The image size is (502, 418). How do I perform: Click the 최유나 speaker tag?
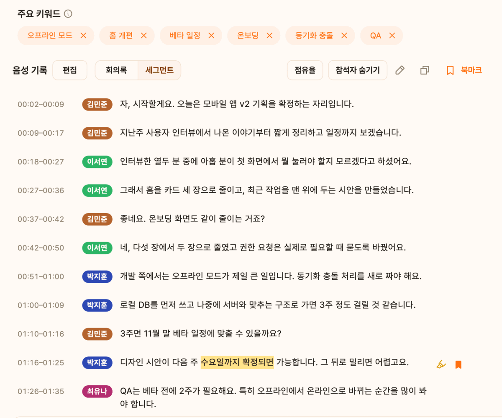coord(97,391)
